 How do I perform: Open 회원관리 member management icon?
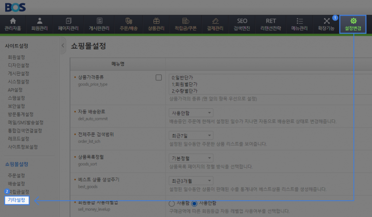tap(40, 21)
